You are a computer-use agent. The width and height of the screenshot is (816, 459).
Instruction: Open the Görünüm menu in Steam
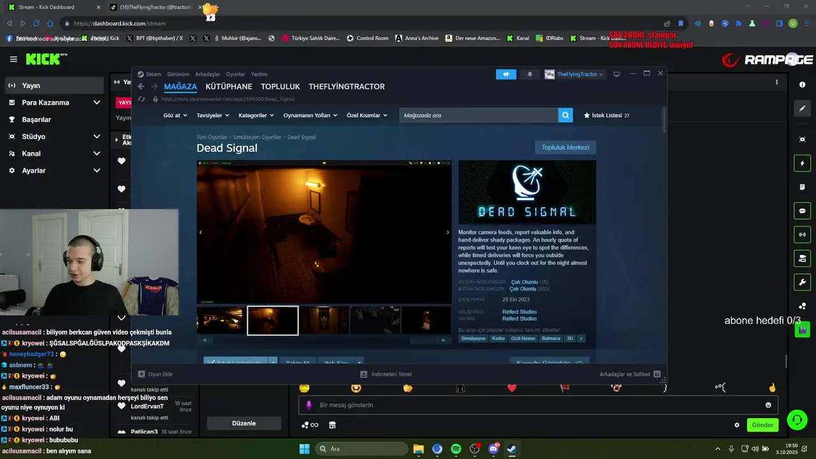[178, 74]
